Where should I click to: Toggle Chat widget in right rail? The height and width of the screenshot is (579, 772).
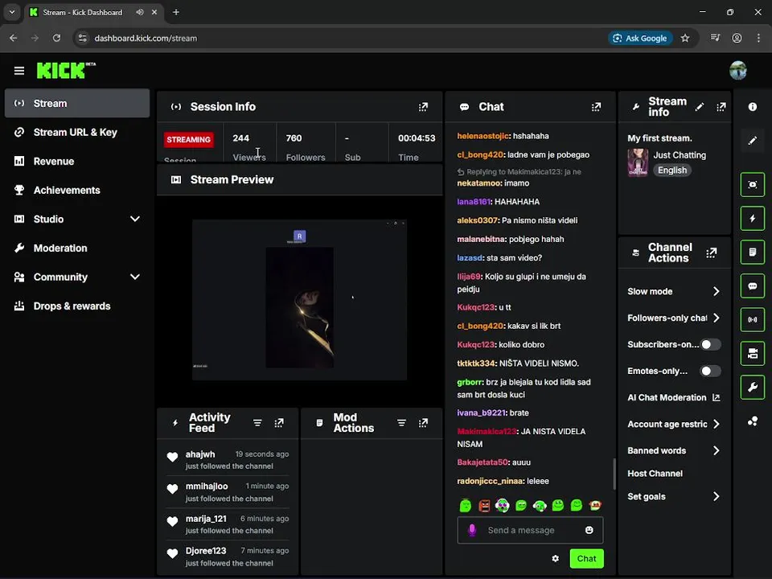pyautogui.click(x=753, y=286)
